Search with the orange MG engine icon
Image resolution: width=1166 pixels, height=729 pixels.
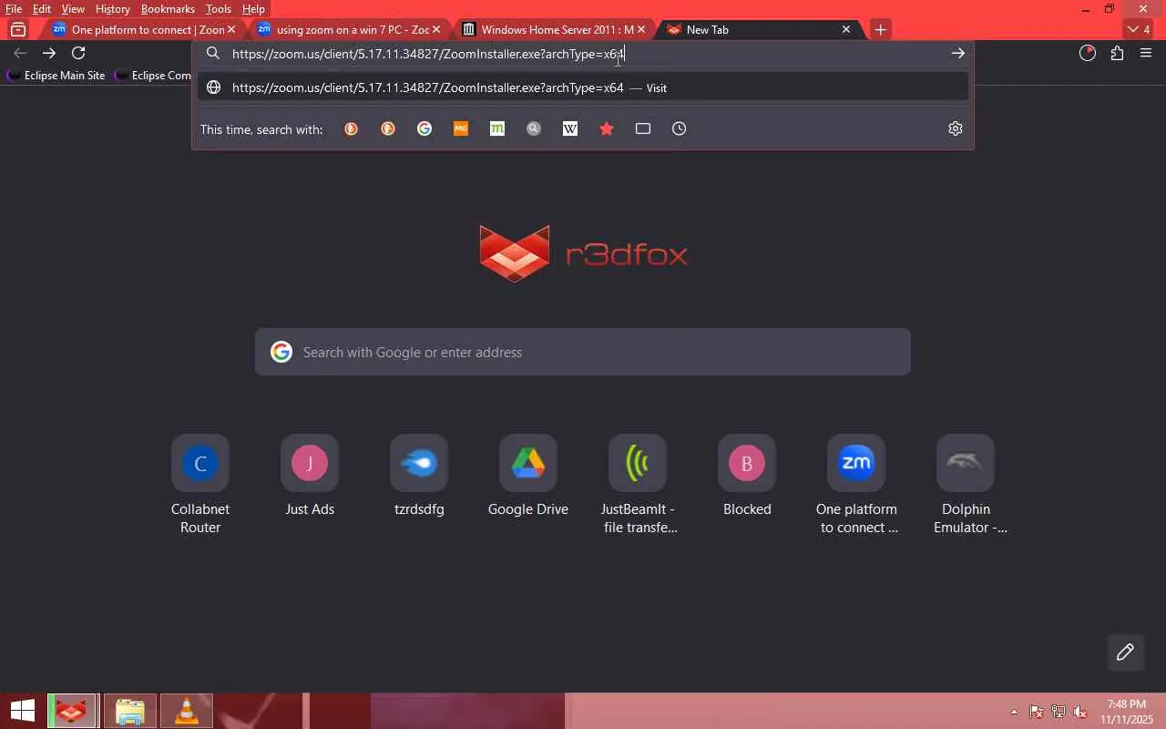click(x=461, y=129)
